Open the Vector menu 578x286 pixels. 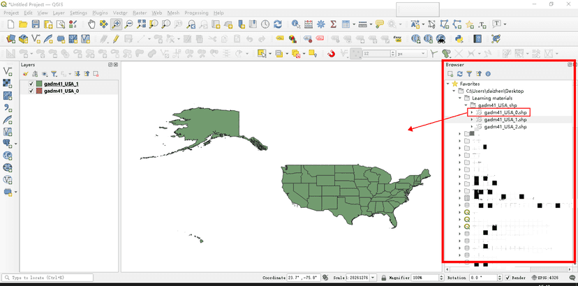pyautogui.click(x=120, y=13)
